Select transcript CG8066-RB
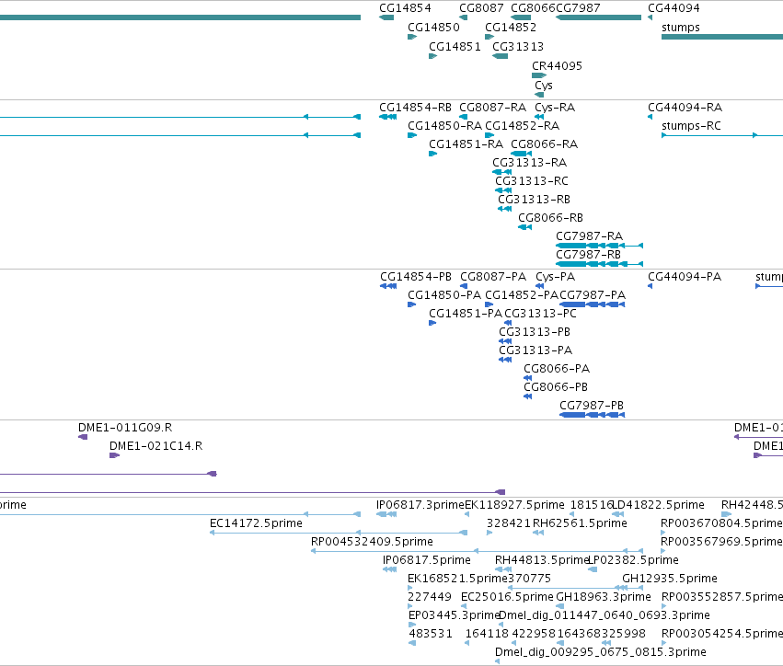The width and height of the screenshot is (783, 666). [x=524, y=227]
